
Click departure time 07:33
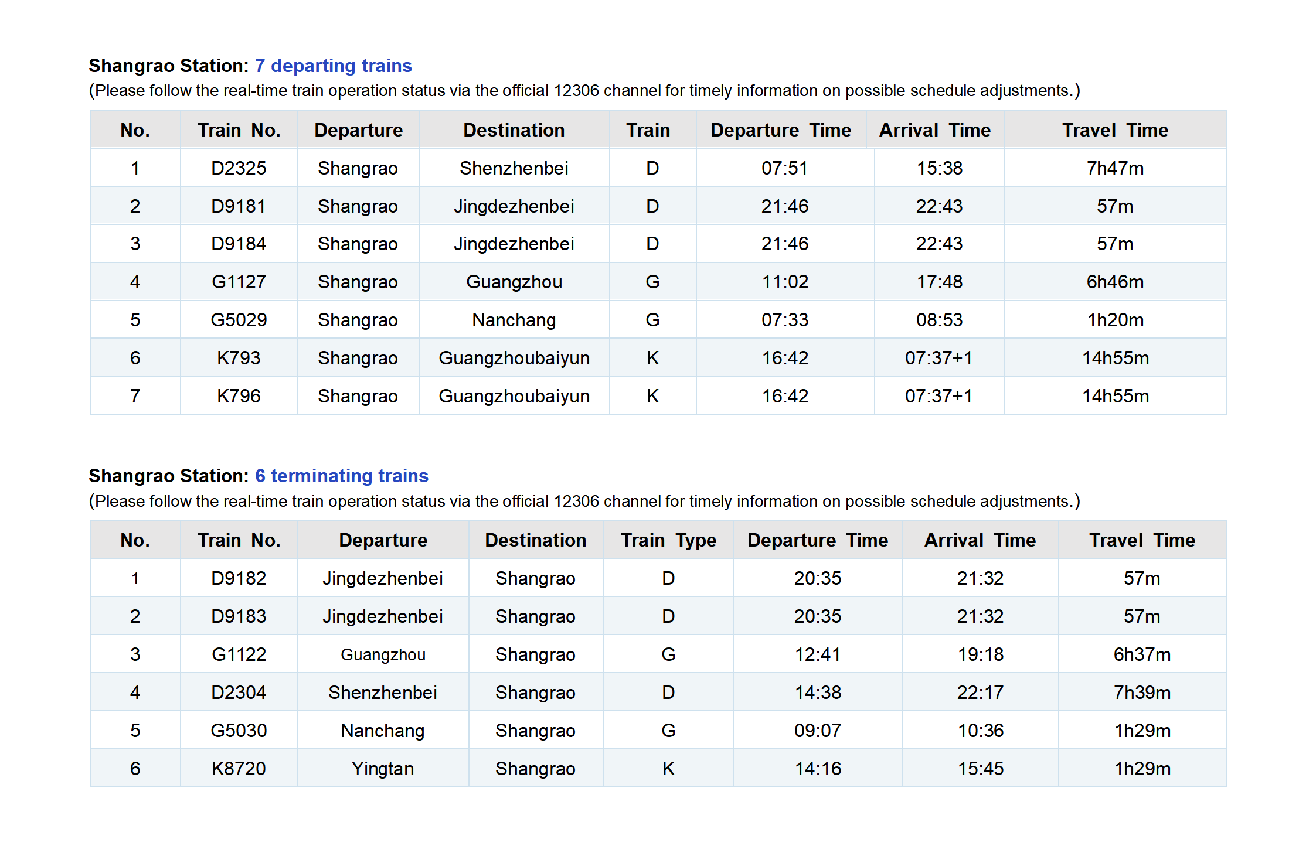(x=785, y=320)
